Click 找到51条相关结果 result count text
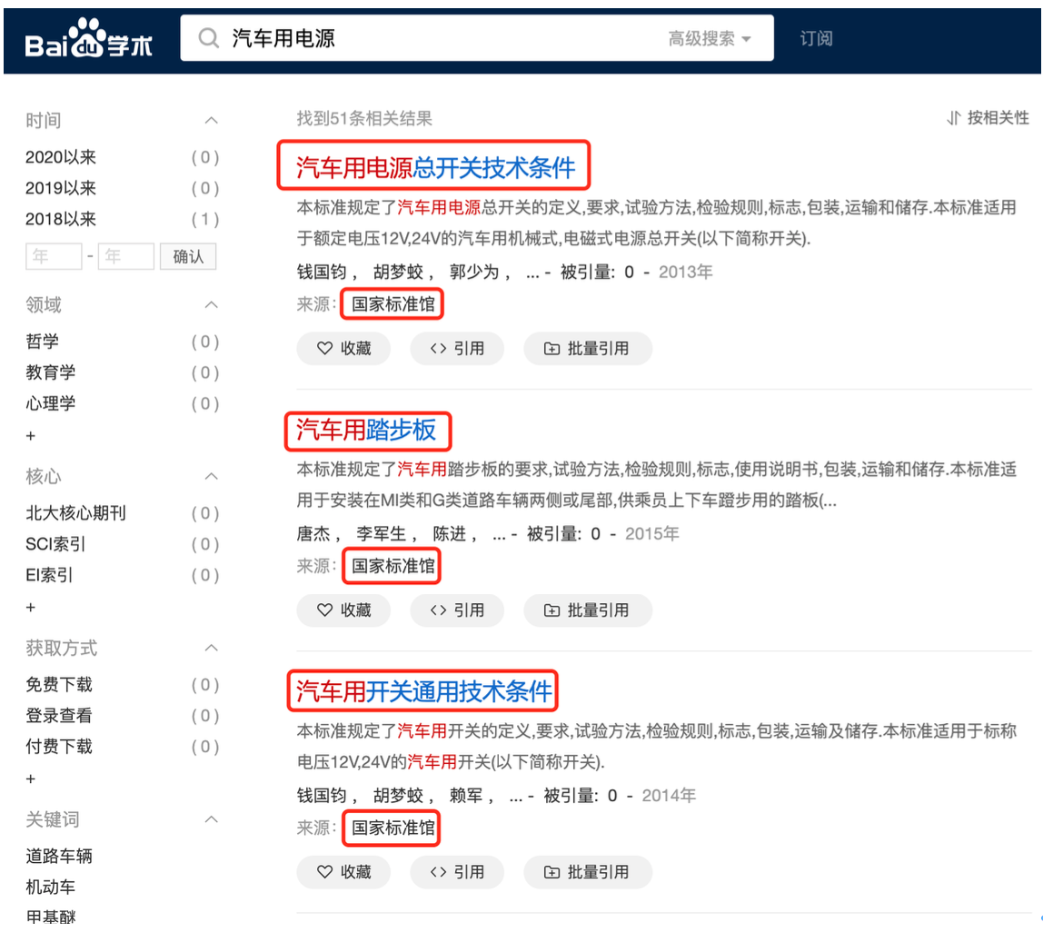Screen dimensions: 1043x952 [x=364, y=118]
